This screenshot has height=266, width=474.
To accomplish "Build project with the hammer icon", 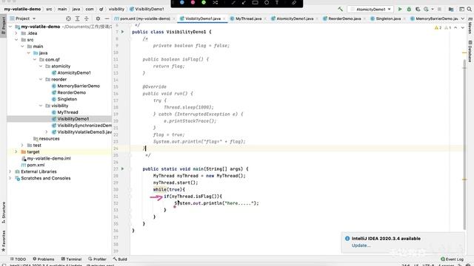I will coord(341,10).
